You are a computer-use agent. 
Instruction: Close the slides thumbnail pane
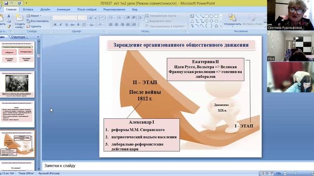tap(38, 37)
